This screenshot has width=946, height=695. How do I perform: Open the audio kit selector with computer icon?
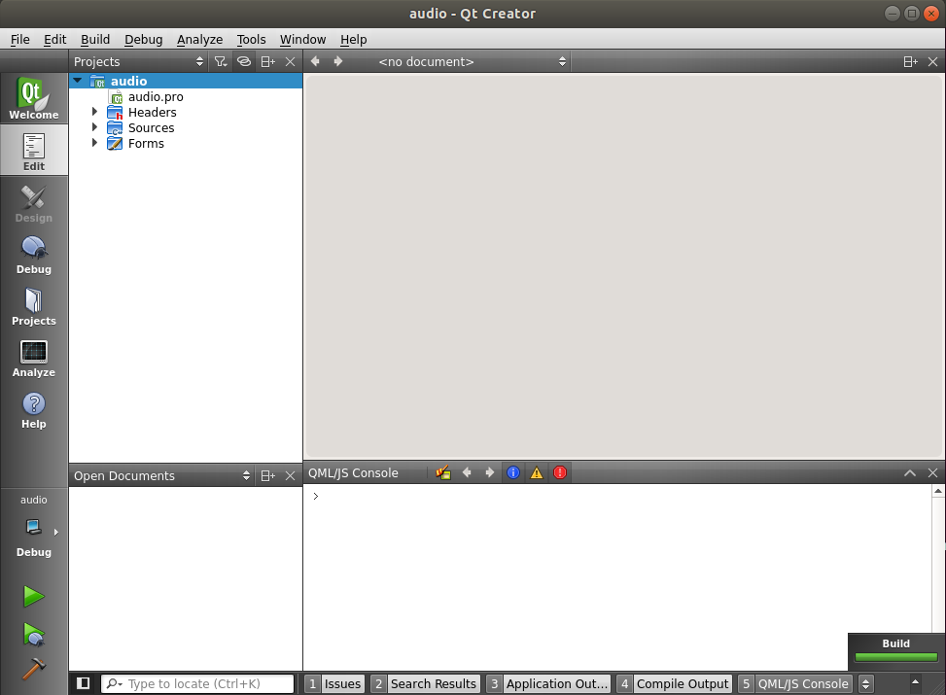point(34,527)
